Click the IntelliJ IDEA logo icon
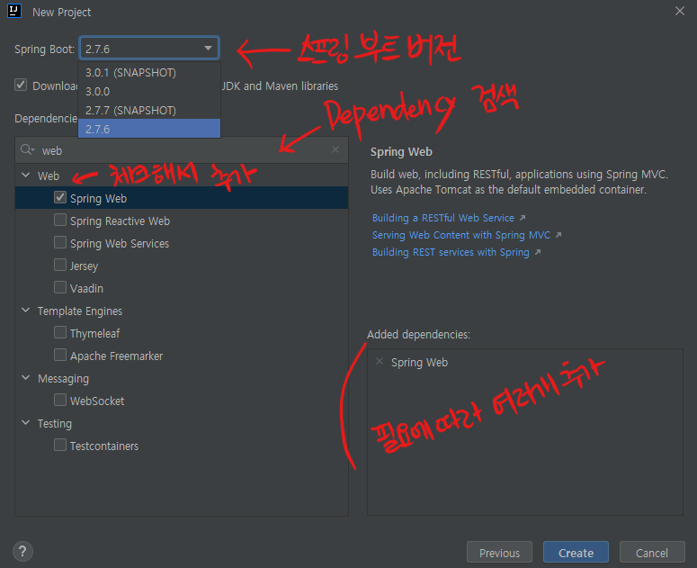This screenshot has height=568, width=697. (14, 11)
